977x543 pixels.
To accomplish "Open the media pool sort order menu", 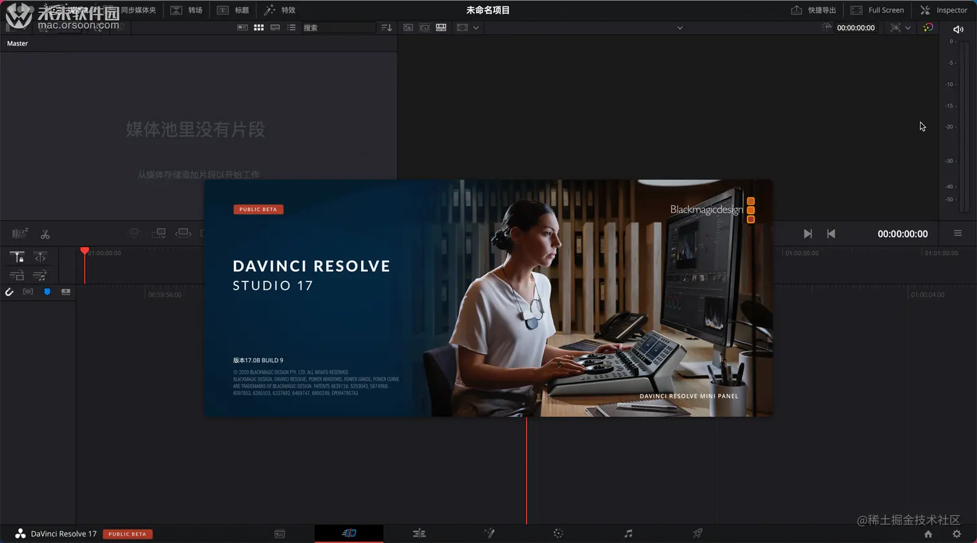I will click(x=386, y=28).
